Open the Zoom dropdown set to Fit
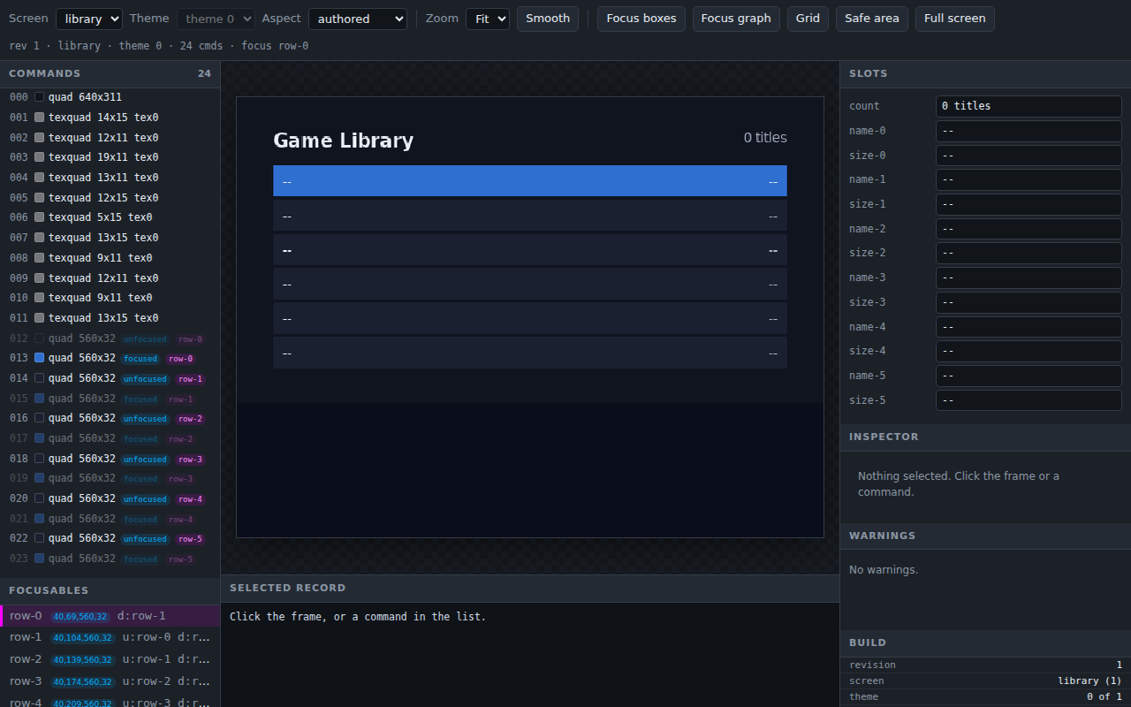The width and height of the screenshot is (1131, 707). [488, 19]
